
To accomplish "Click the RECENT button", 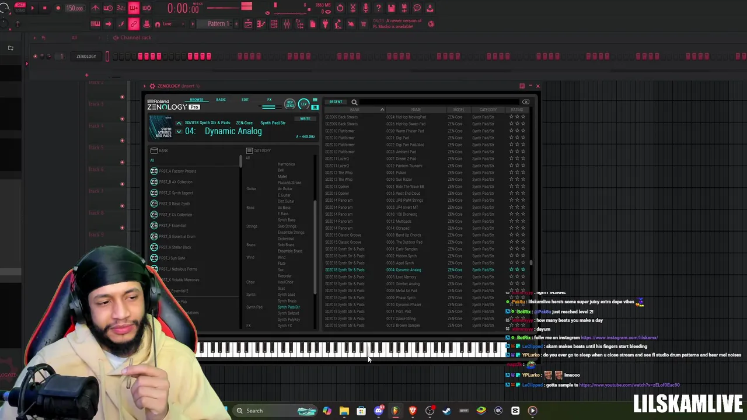I will [336, 102].
